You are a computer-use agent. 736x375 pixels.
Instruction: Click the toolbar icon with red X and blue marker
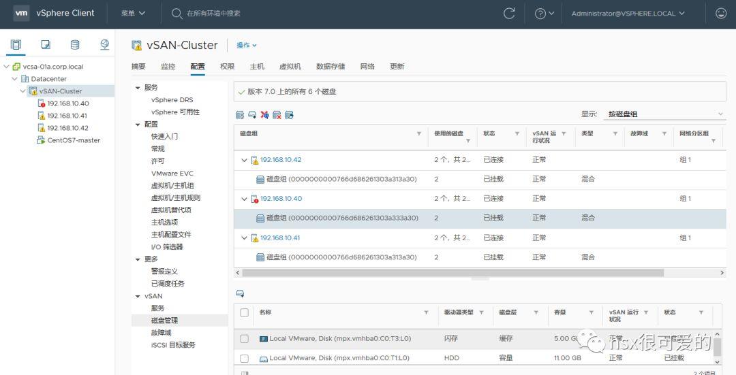[264, 115]
